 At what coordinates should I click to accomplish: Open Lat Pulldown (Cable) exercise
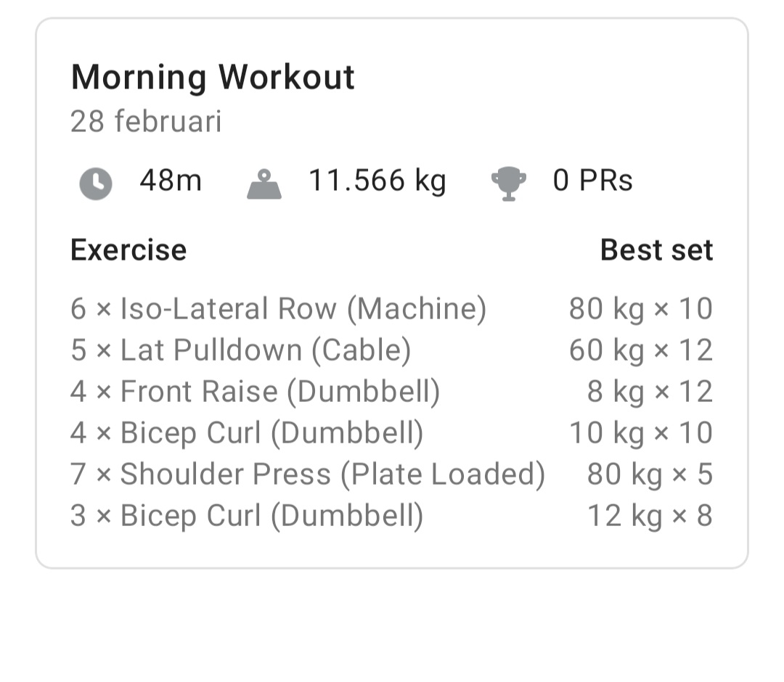(240, 350)
